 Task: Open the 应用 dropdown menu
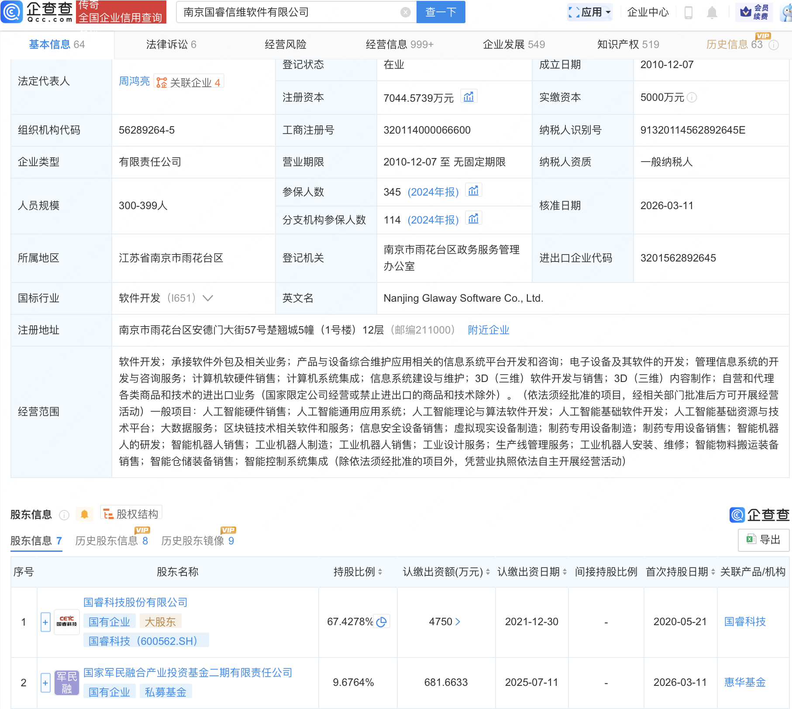point(590,12)
